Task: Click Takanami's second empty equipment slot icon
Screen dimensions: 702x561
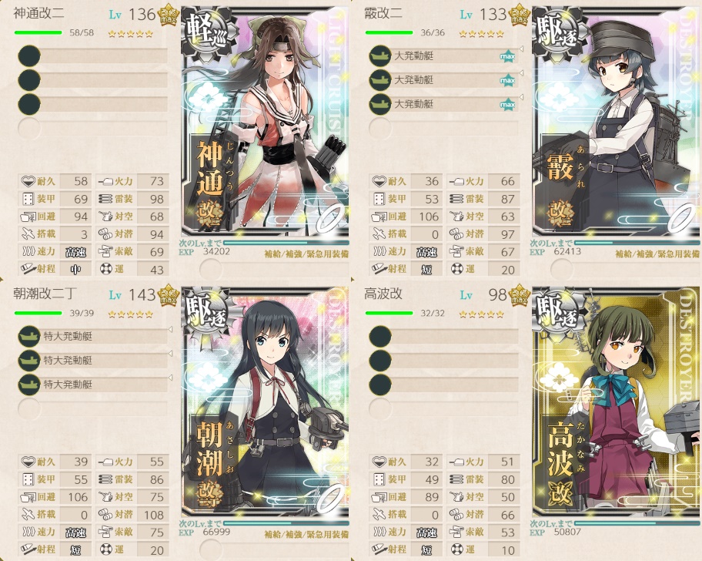Action: [x=380, y=361]
